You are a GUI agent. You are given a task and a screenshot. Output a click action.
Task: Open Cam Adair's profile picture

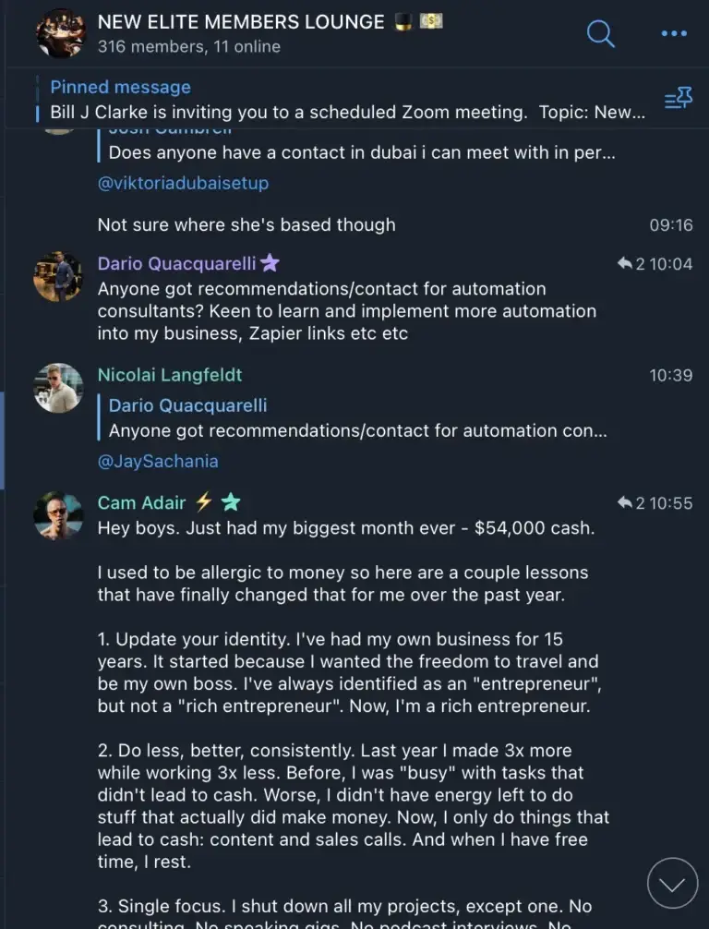tap(58, 515)
